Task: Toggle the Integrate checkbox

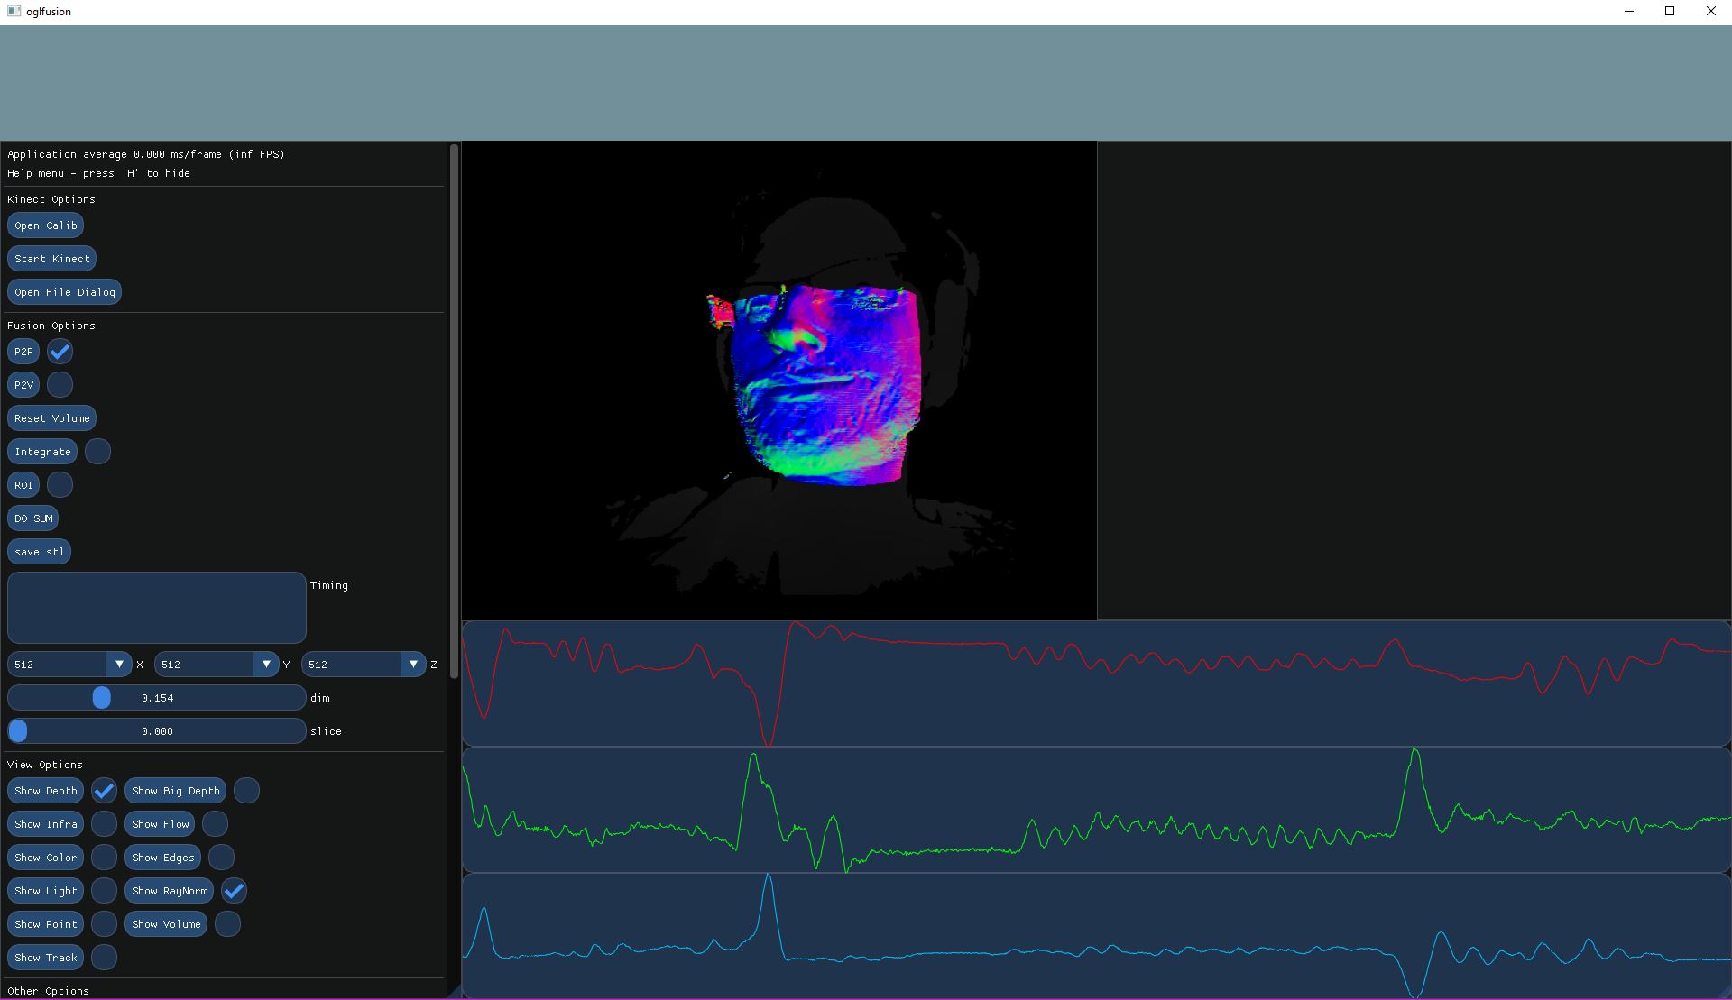Action: pos(97,452)
